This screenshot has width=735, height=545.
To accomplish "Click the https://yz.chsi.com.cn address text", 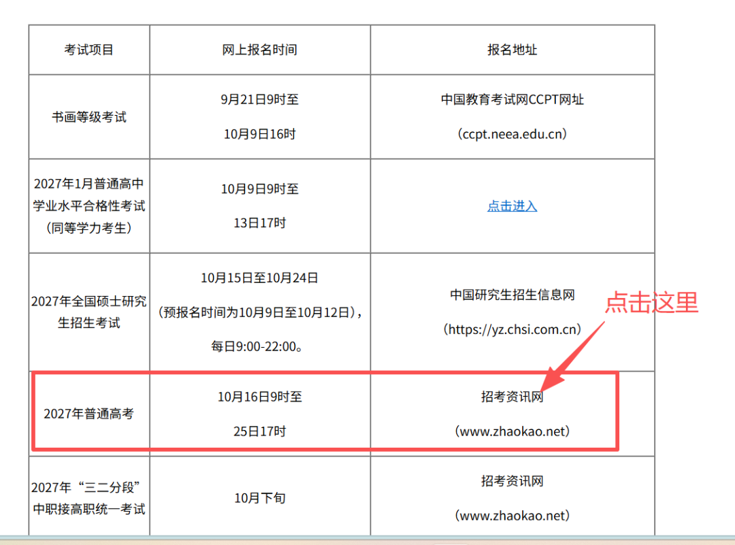I will tap(512, 329).
